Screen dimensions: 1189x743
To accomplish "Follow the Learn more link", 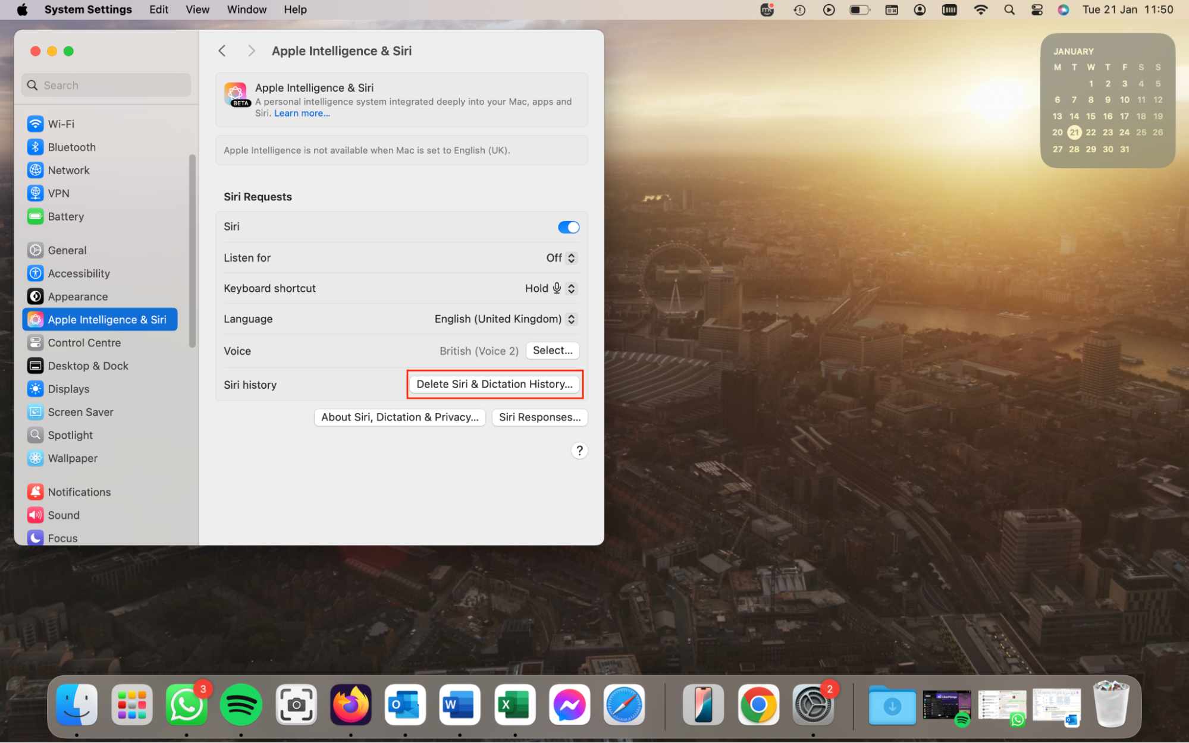I will pos(302,114).
